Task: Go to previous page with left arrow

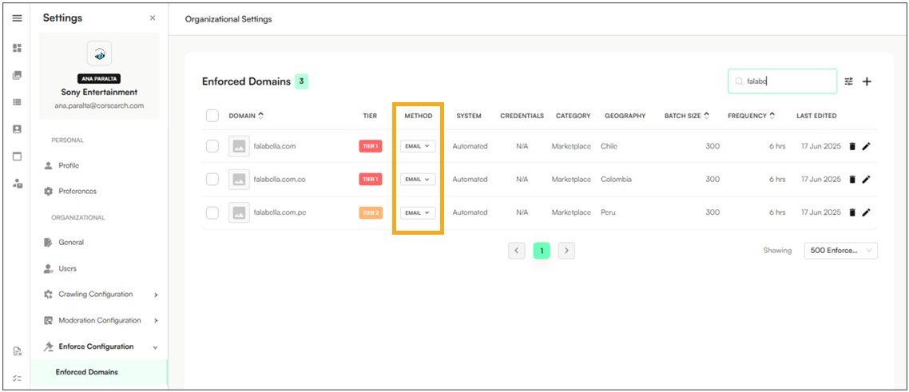Action: coord(517,251)
